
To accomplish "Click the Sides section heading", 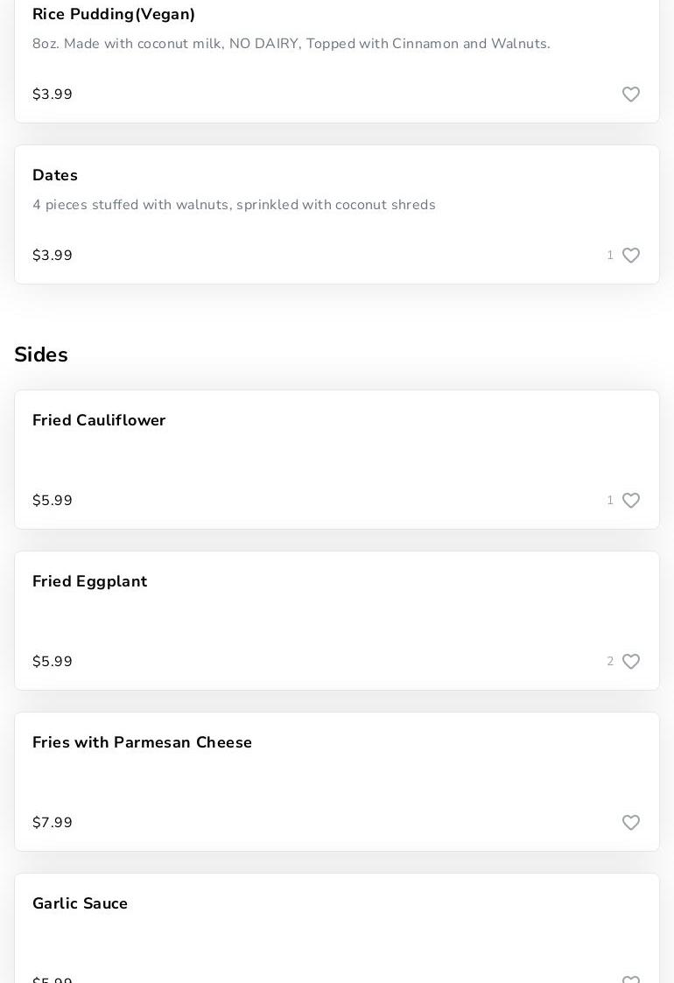I will (x=41, y=355).
